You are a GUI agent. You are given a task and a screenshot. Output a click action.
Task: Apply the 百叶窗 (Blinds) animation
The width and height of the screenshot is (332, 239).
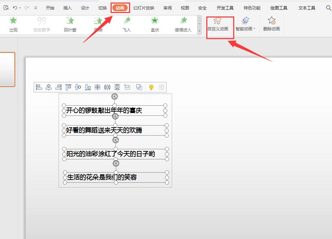coord(70,25)
